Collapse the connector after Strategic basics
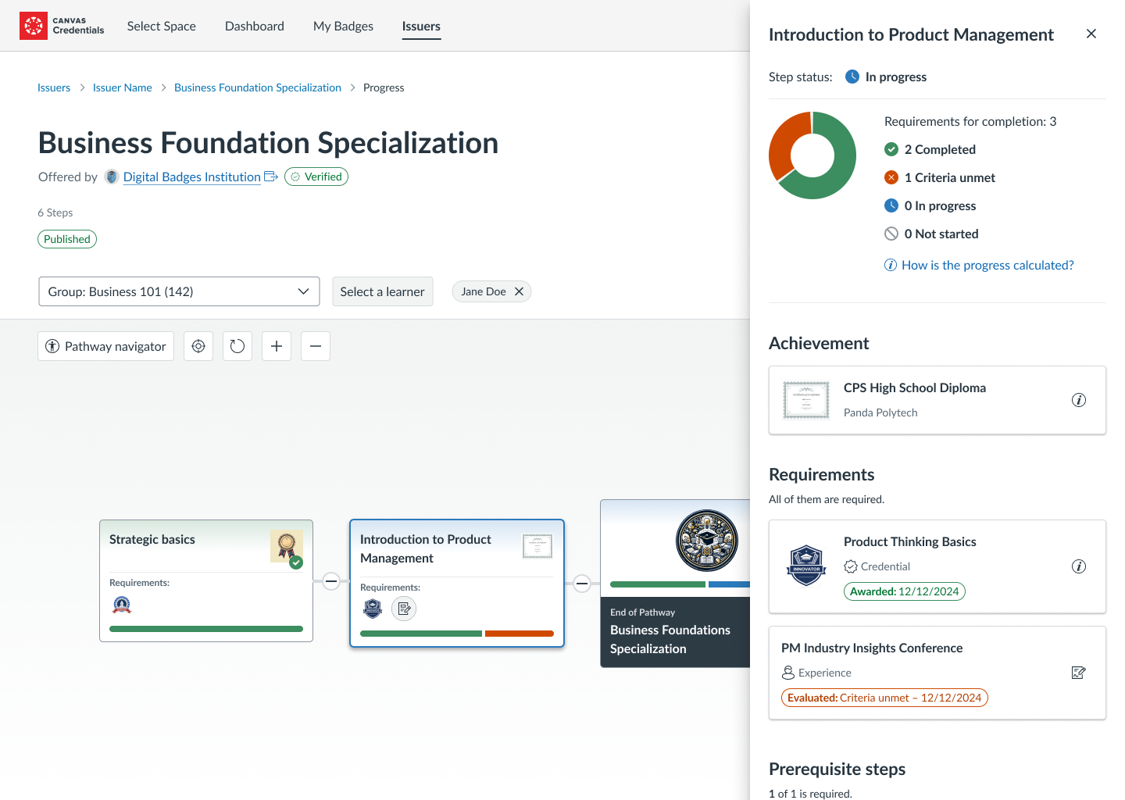Image resolution: width=1125 pixels, height=800 pixels. point(331,581)
